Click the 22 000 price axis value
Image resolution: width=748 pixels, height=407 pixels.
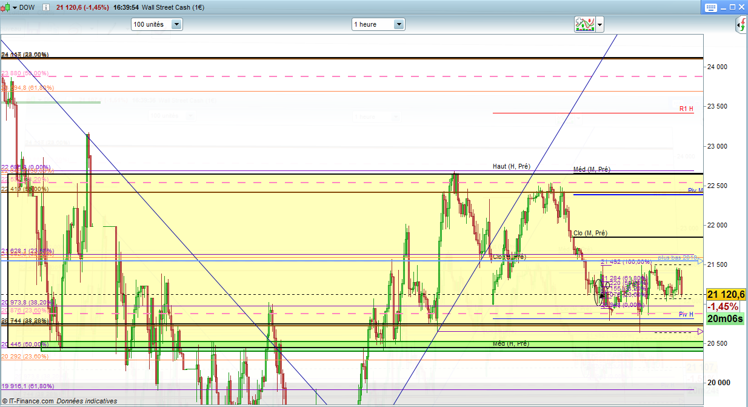pos(718,225)
